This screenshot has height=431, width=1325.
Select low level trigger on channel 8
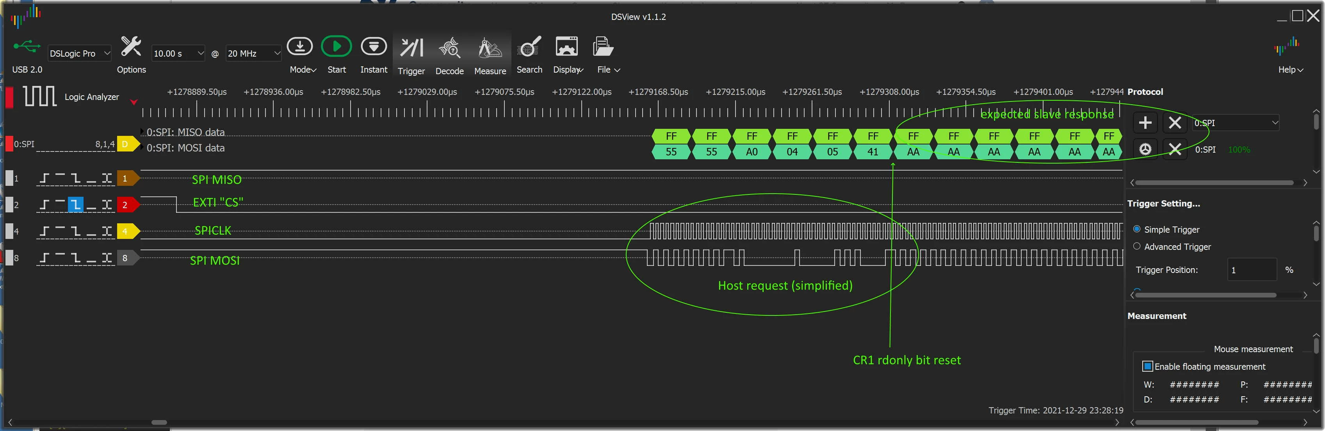coord(91,258)
